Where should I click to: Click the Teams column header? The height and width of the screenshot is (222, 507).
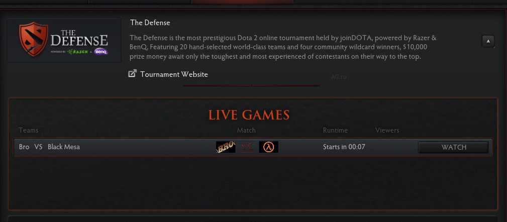29,130
